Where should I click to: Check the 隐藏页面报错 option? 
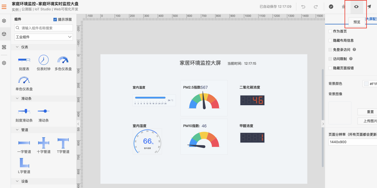(x=330, y=68)
